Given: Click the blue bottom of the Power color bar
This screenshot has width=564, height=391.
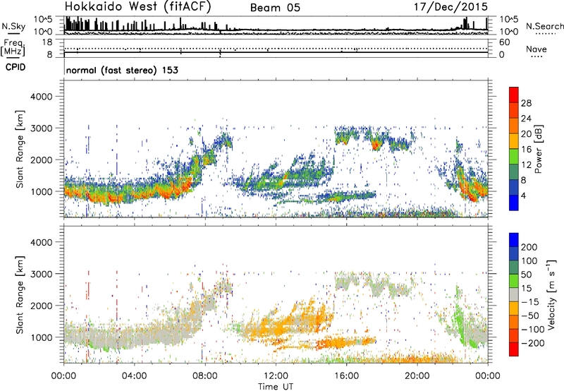Looking at the screenshot, I should coord(514,203).
